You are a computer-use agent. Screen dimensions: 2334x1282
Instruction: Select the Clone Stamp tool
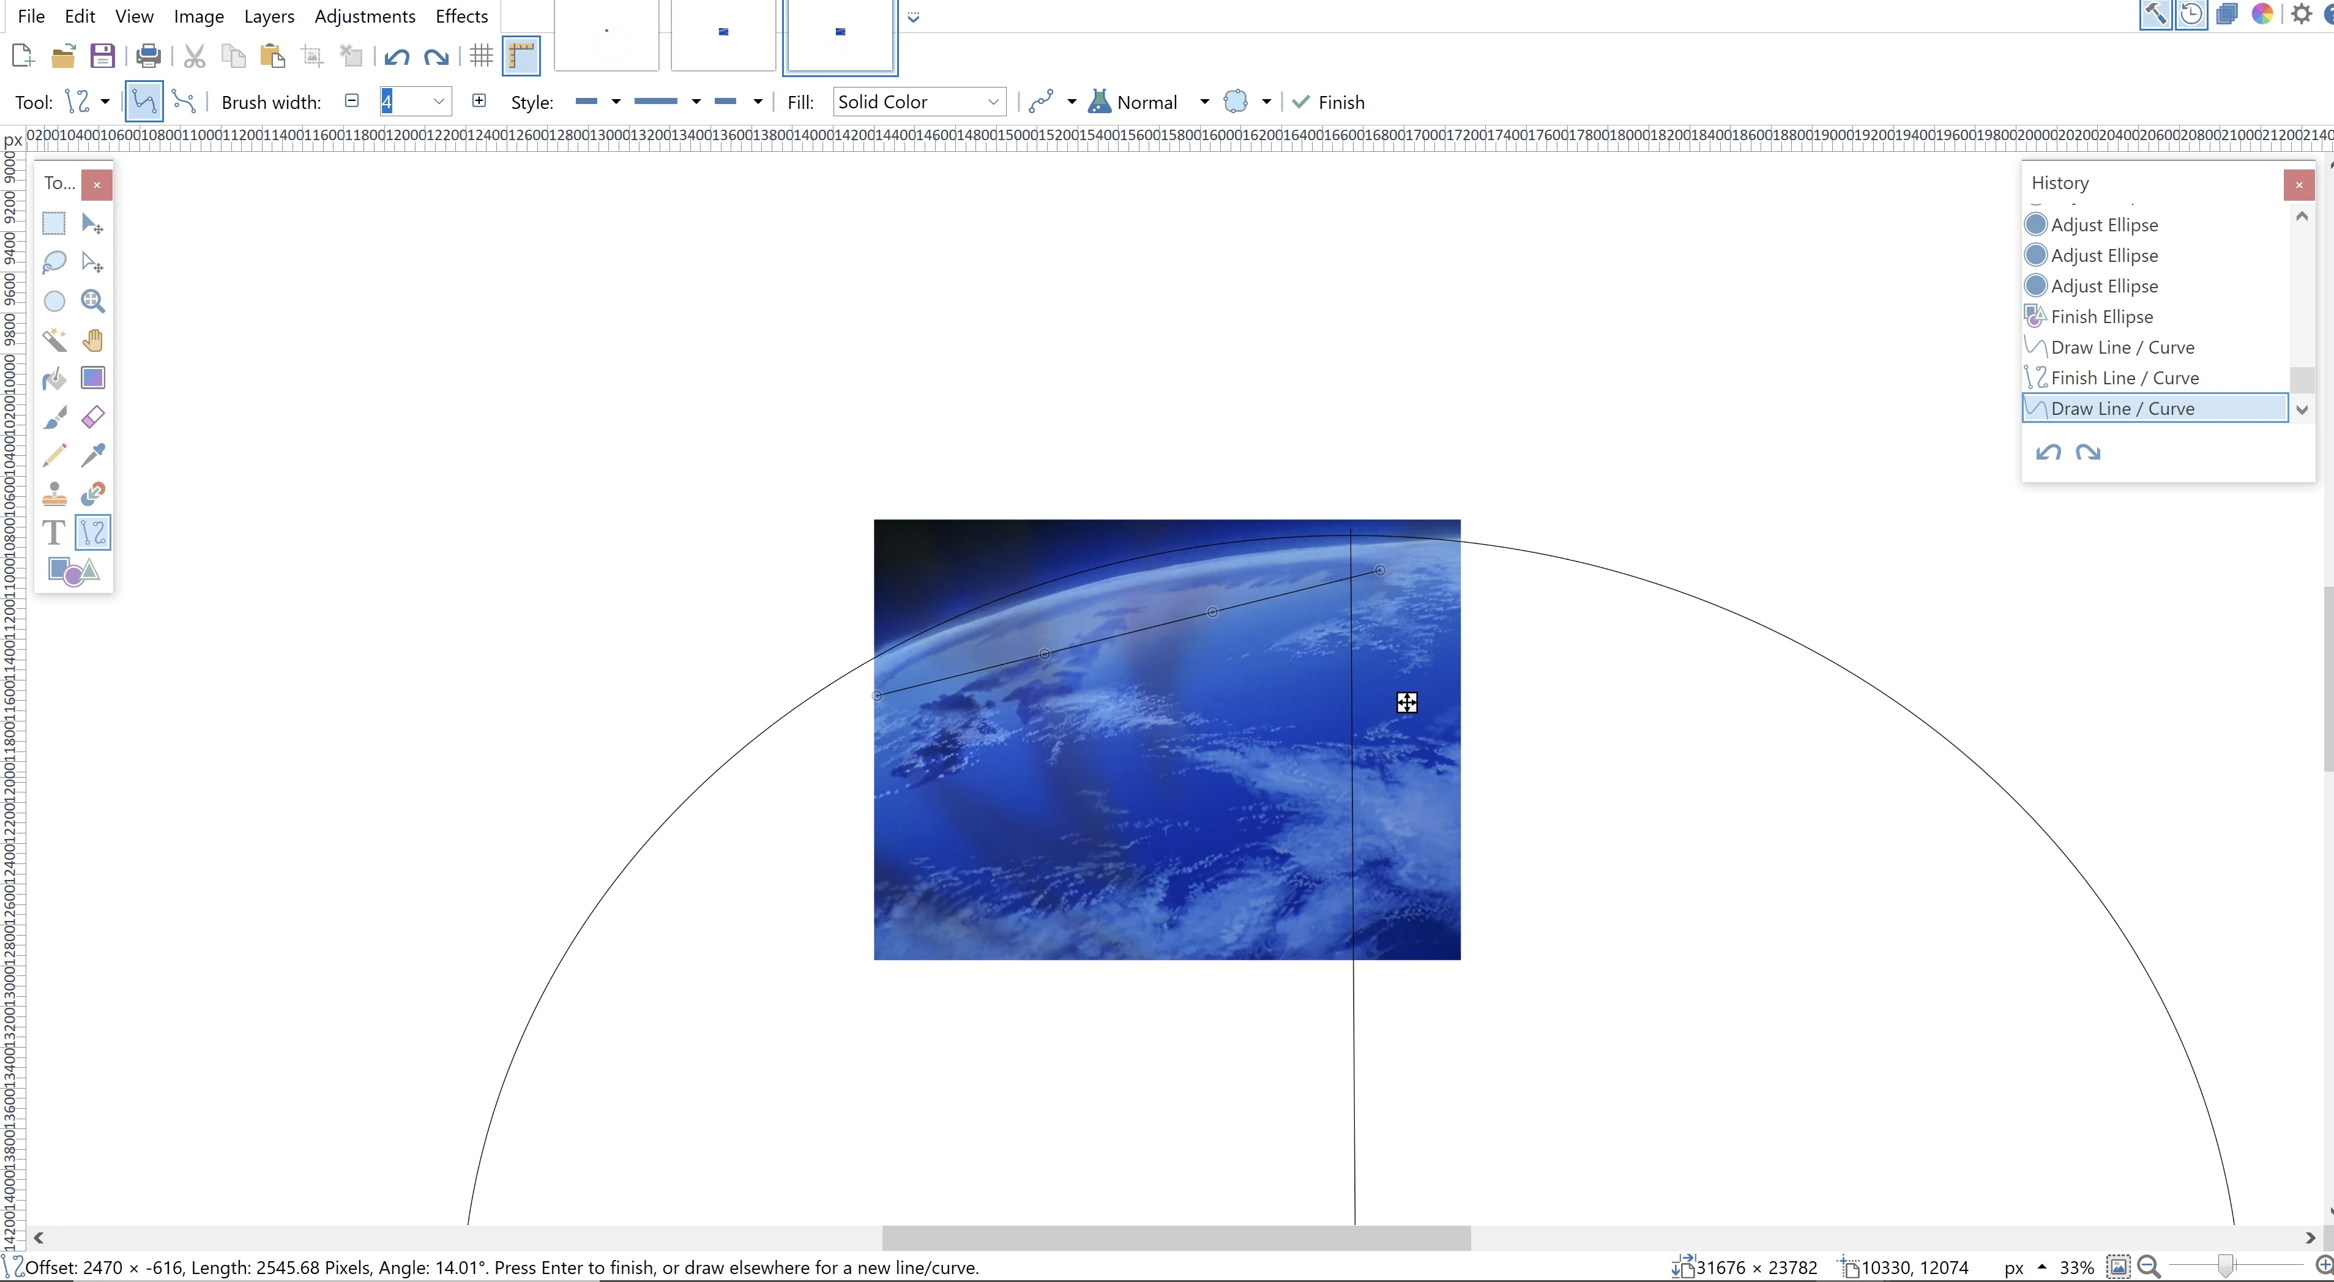54,494
